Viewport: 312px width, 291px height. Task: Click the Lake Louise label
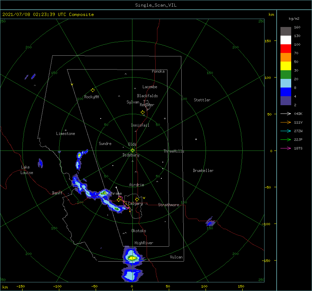point(27,170)
